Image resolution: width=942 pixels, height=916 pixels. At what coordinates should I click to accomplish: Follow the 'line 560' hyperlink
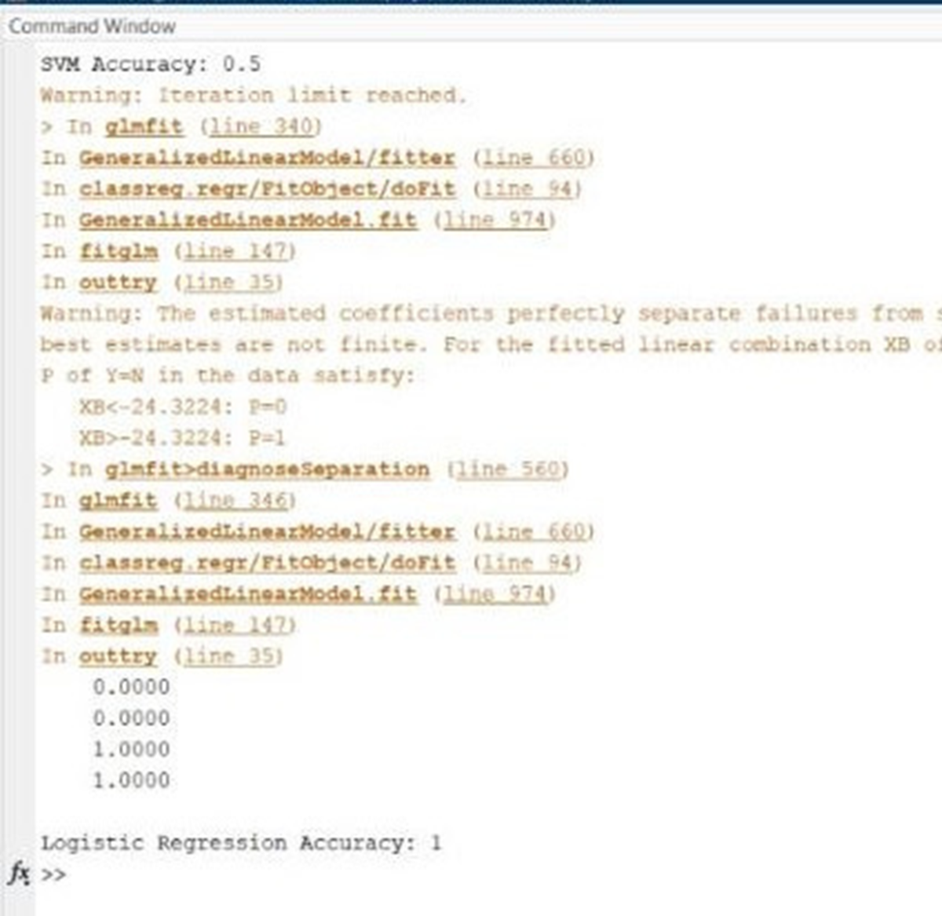coord(508,469)
